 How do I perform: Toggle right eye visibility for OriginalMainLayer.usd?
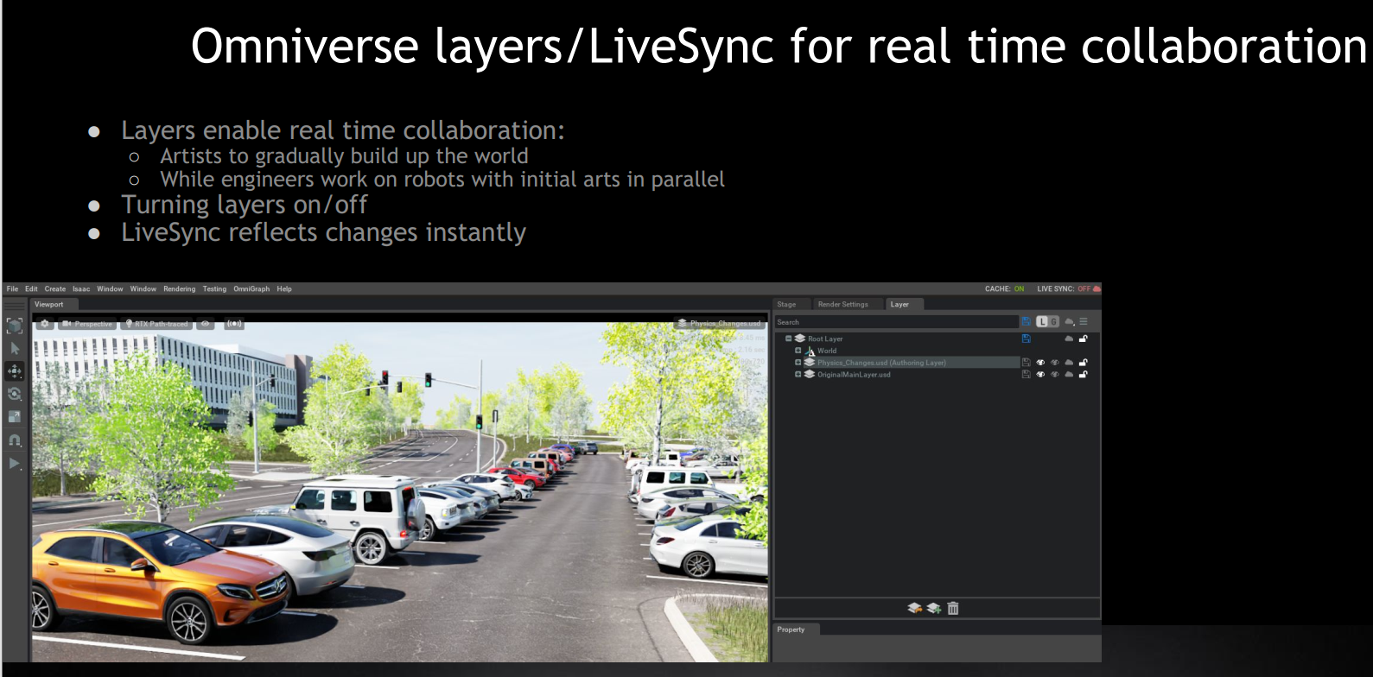[x=1054, y=375]
